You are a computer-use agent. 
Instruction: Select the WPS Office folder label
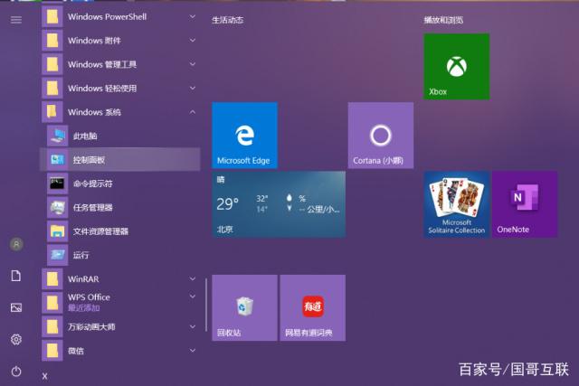pyautogui.click(x=89, y=297)
